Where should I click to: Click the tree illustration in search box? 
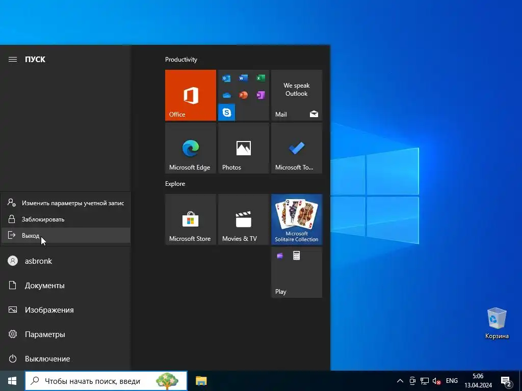[167, 381]
